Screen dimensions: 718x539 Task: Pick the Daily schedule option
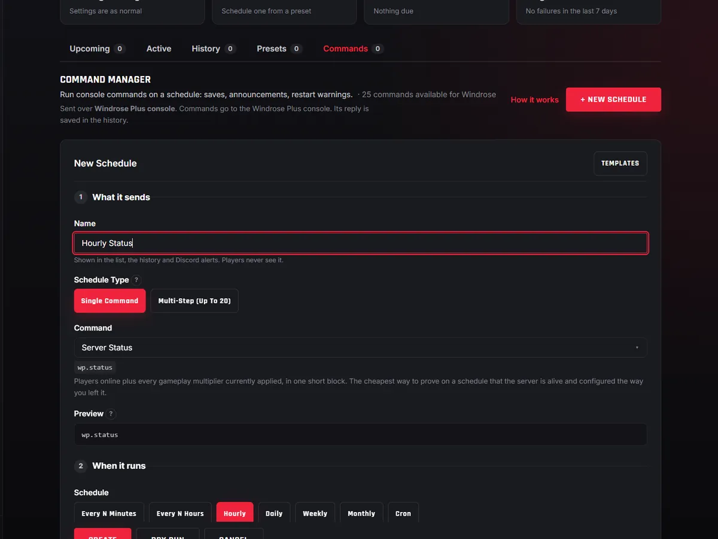coord(274,513)
